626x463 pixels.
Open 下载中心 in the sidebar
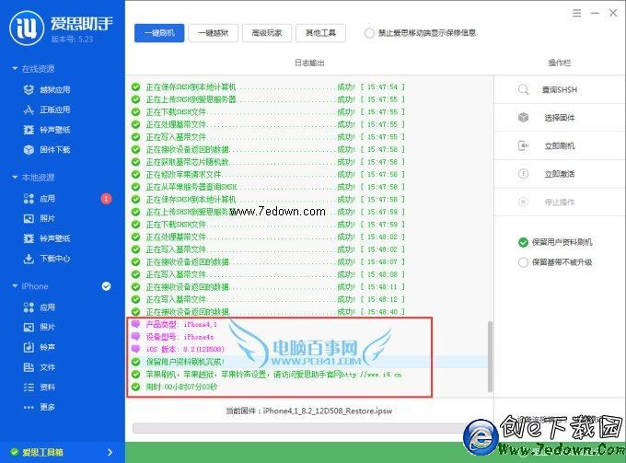47,259
